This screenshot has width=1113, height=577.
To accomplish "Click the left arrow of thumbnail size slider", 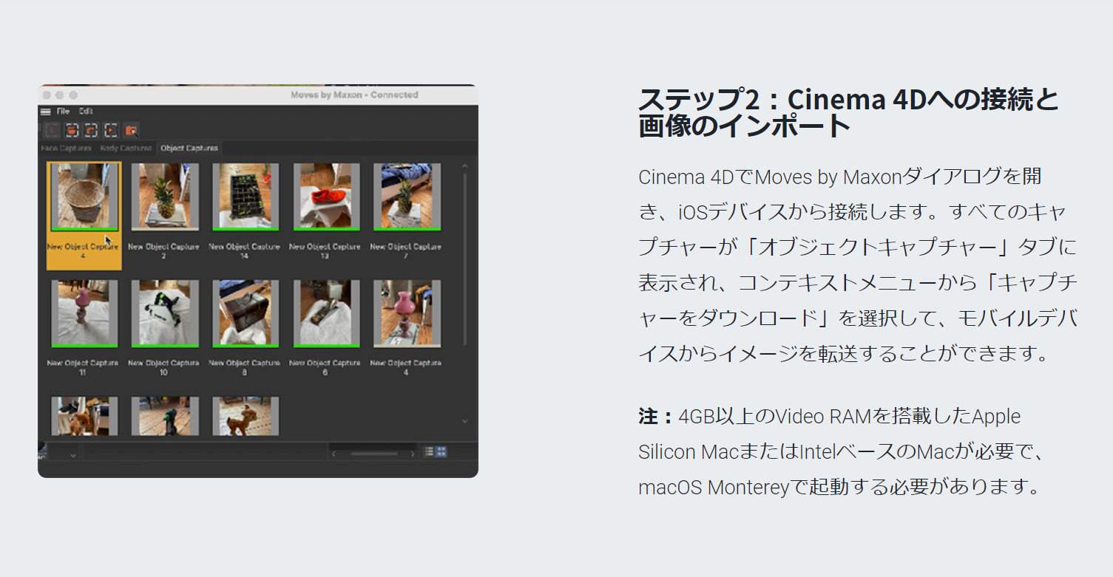I will click(334, 453).
